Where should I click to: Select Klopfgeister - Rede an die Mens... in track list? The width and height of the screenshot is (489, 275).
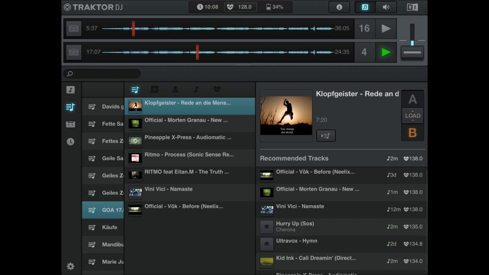point(190,106)
